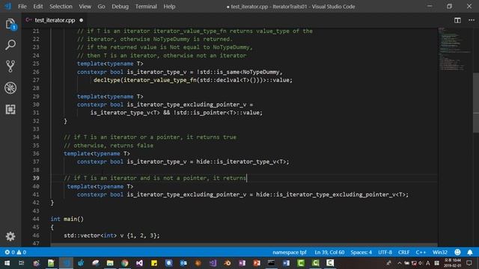Click the taskbar clock showing 10:44
Viewport: 479px width, 269px height.
click(452, 263)
